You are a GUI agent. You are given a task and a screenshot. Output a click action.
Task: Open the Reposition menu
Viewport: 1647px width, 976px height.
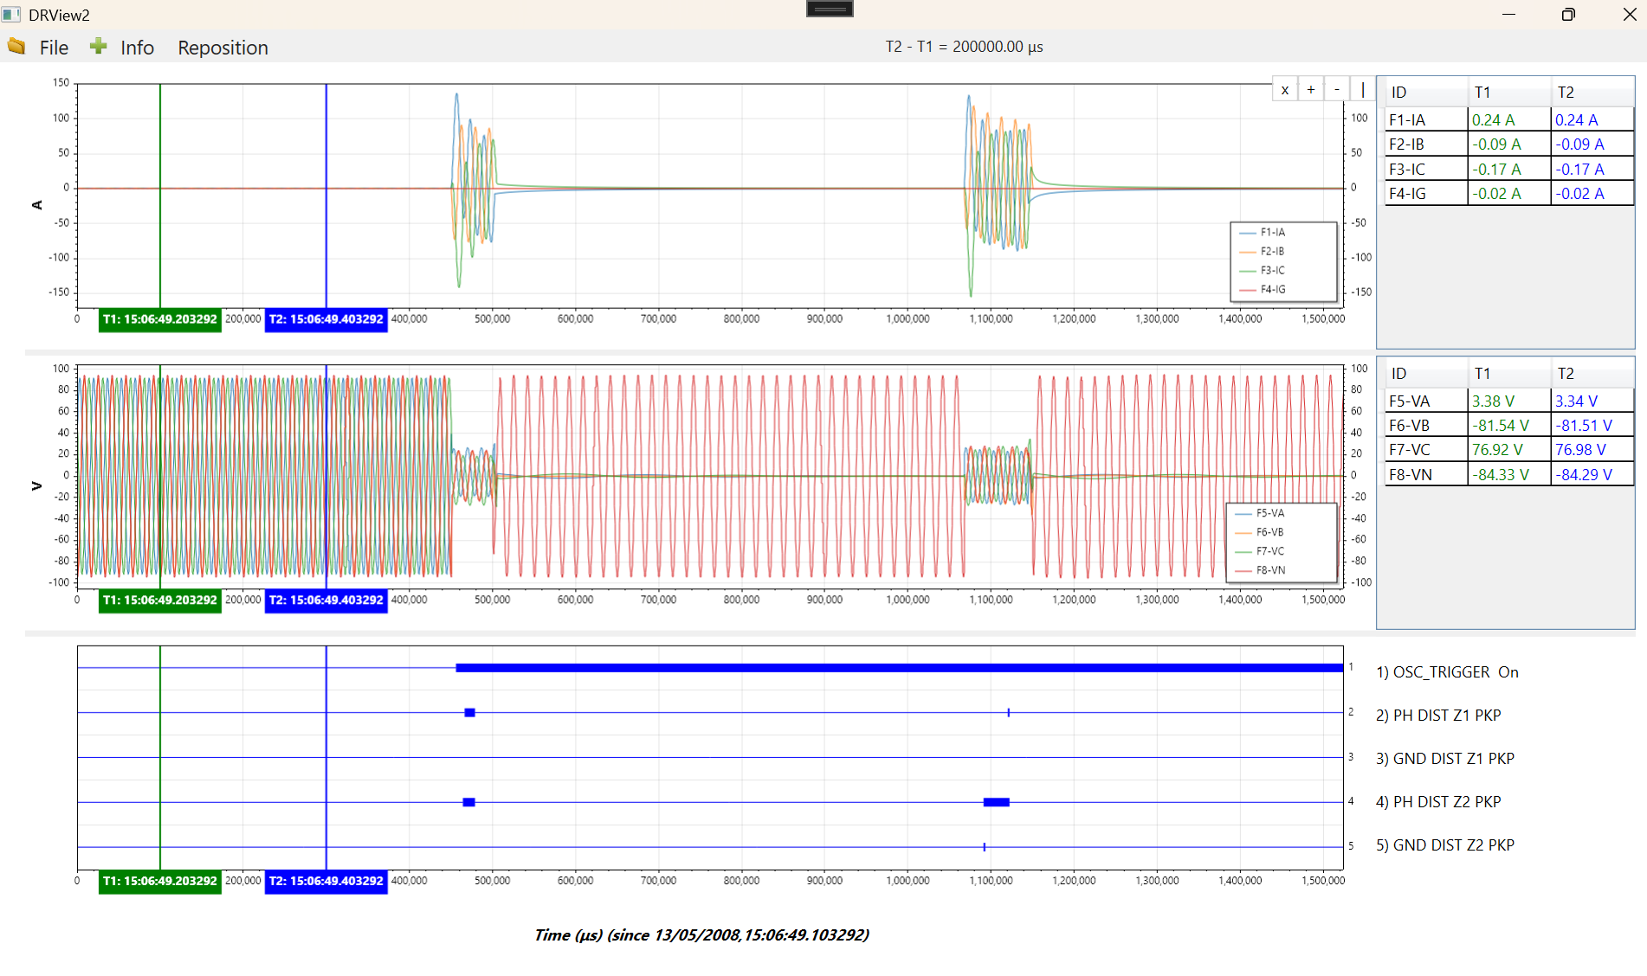pyautogui.click(x=223, y=48)
